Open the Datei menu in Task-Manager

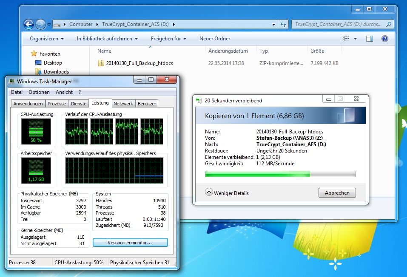point(17,92)
